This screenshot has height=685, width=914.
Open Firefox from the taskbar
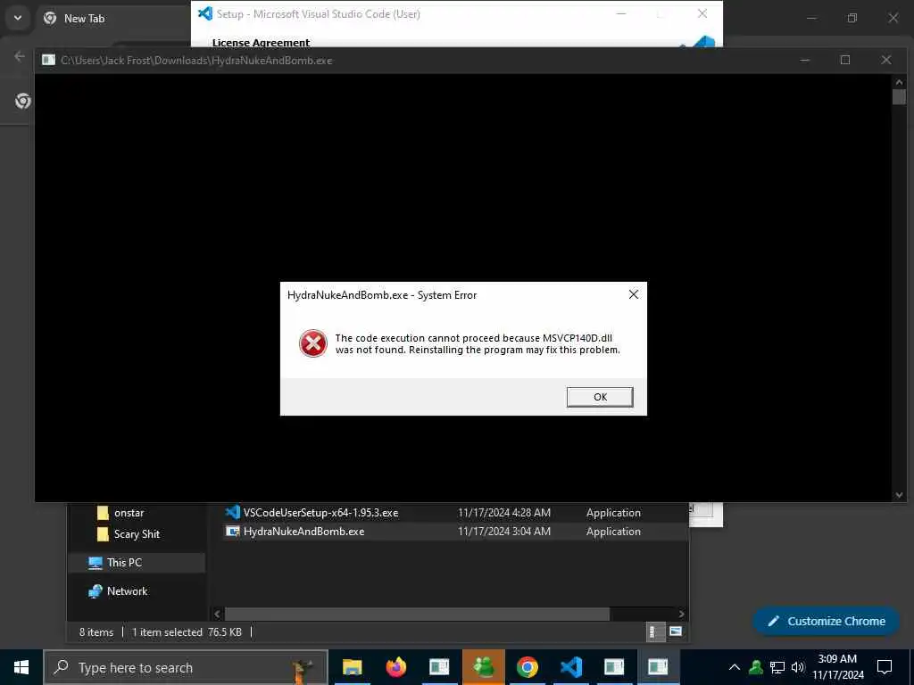[x=395, y=667]
